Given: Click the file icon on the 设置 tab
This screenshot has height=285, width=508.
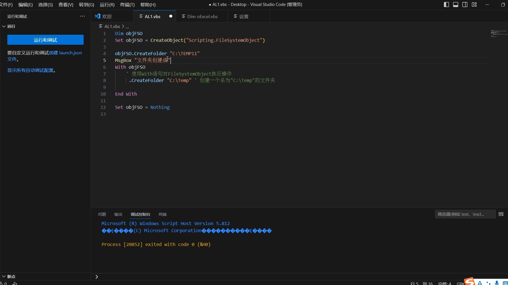Looking at the screenshot, I should click(x=235, y=16).
